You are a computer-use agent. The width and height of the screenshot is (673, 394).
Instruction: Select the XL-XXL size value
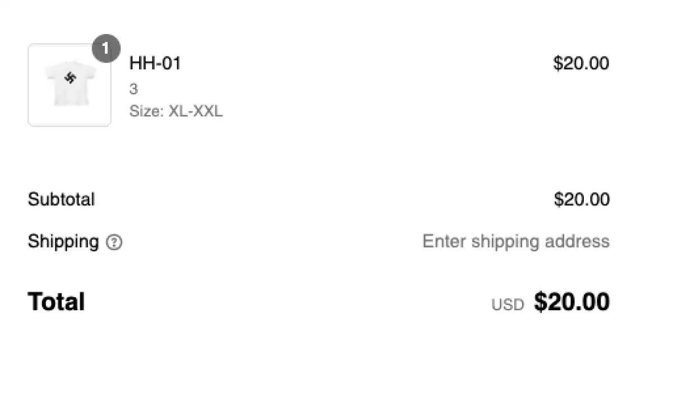pyautogui.click(x=196, y=111)
